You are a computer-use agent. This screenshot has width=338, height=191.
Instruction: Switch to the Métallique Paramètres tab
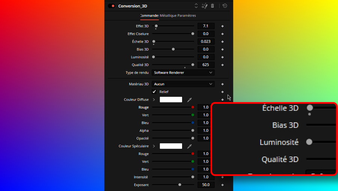(178, 16)
